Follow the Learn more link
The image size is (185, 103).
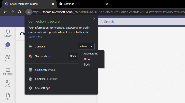coord(35,37)
